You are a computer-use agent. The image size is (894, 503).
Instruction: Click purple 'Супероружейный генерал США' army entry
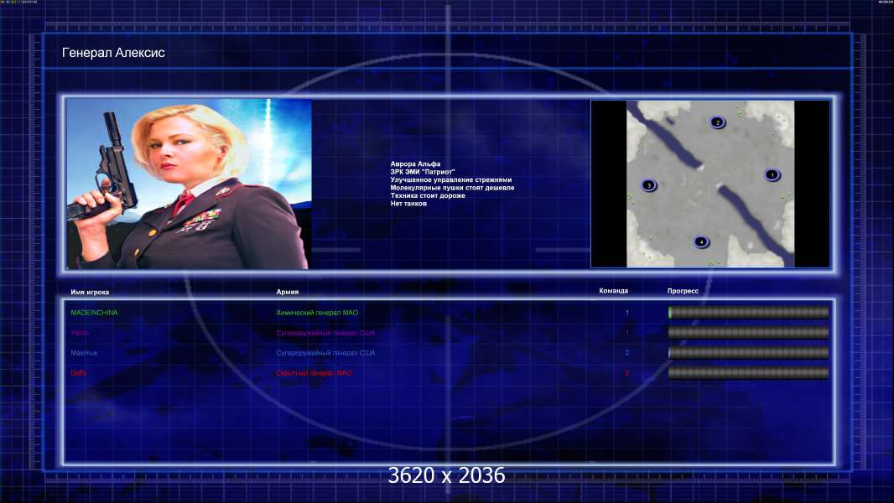(x=325, y=333)
